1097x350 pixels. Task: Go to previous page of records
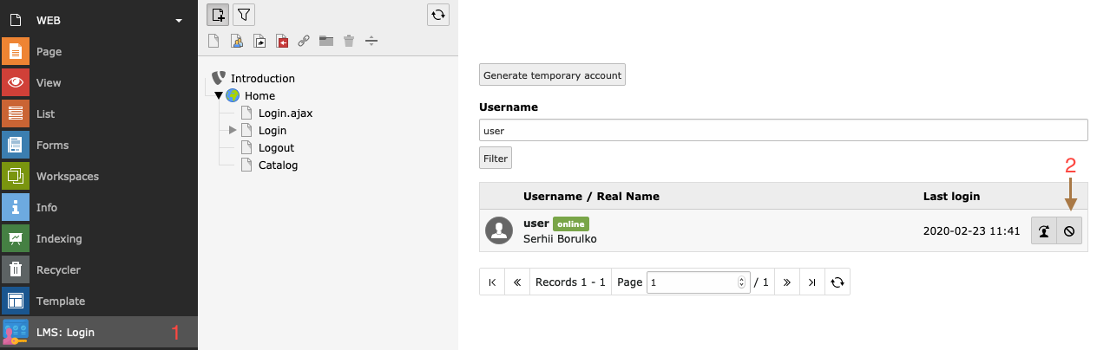pyautogui.click(x=517, y=282)
